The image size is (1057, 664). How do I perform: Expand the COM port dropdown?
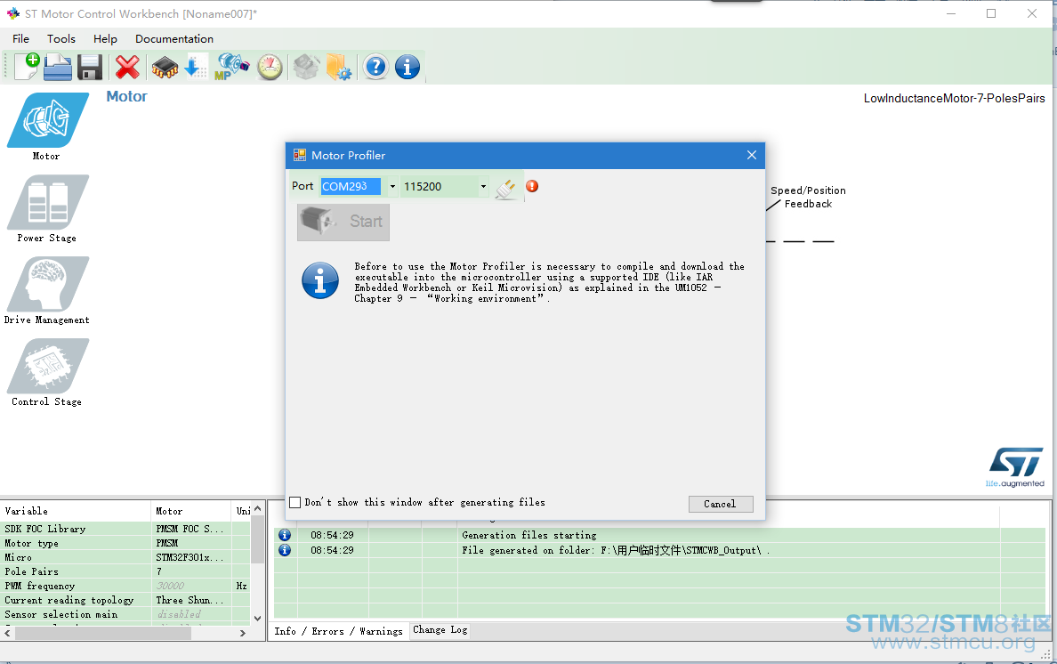pos(392,187)
